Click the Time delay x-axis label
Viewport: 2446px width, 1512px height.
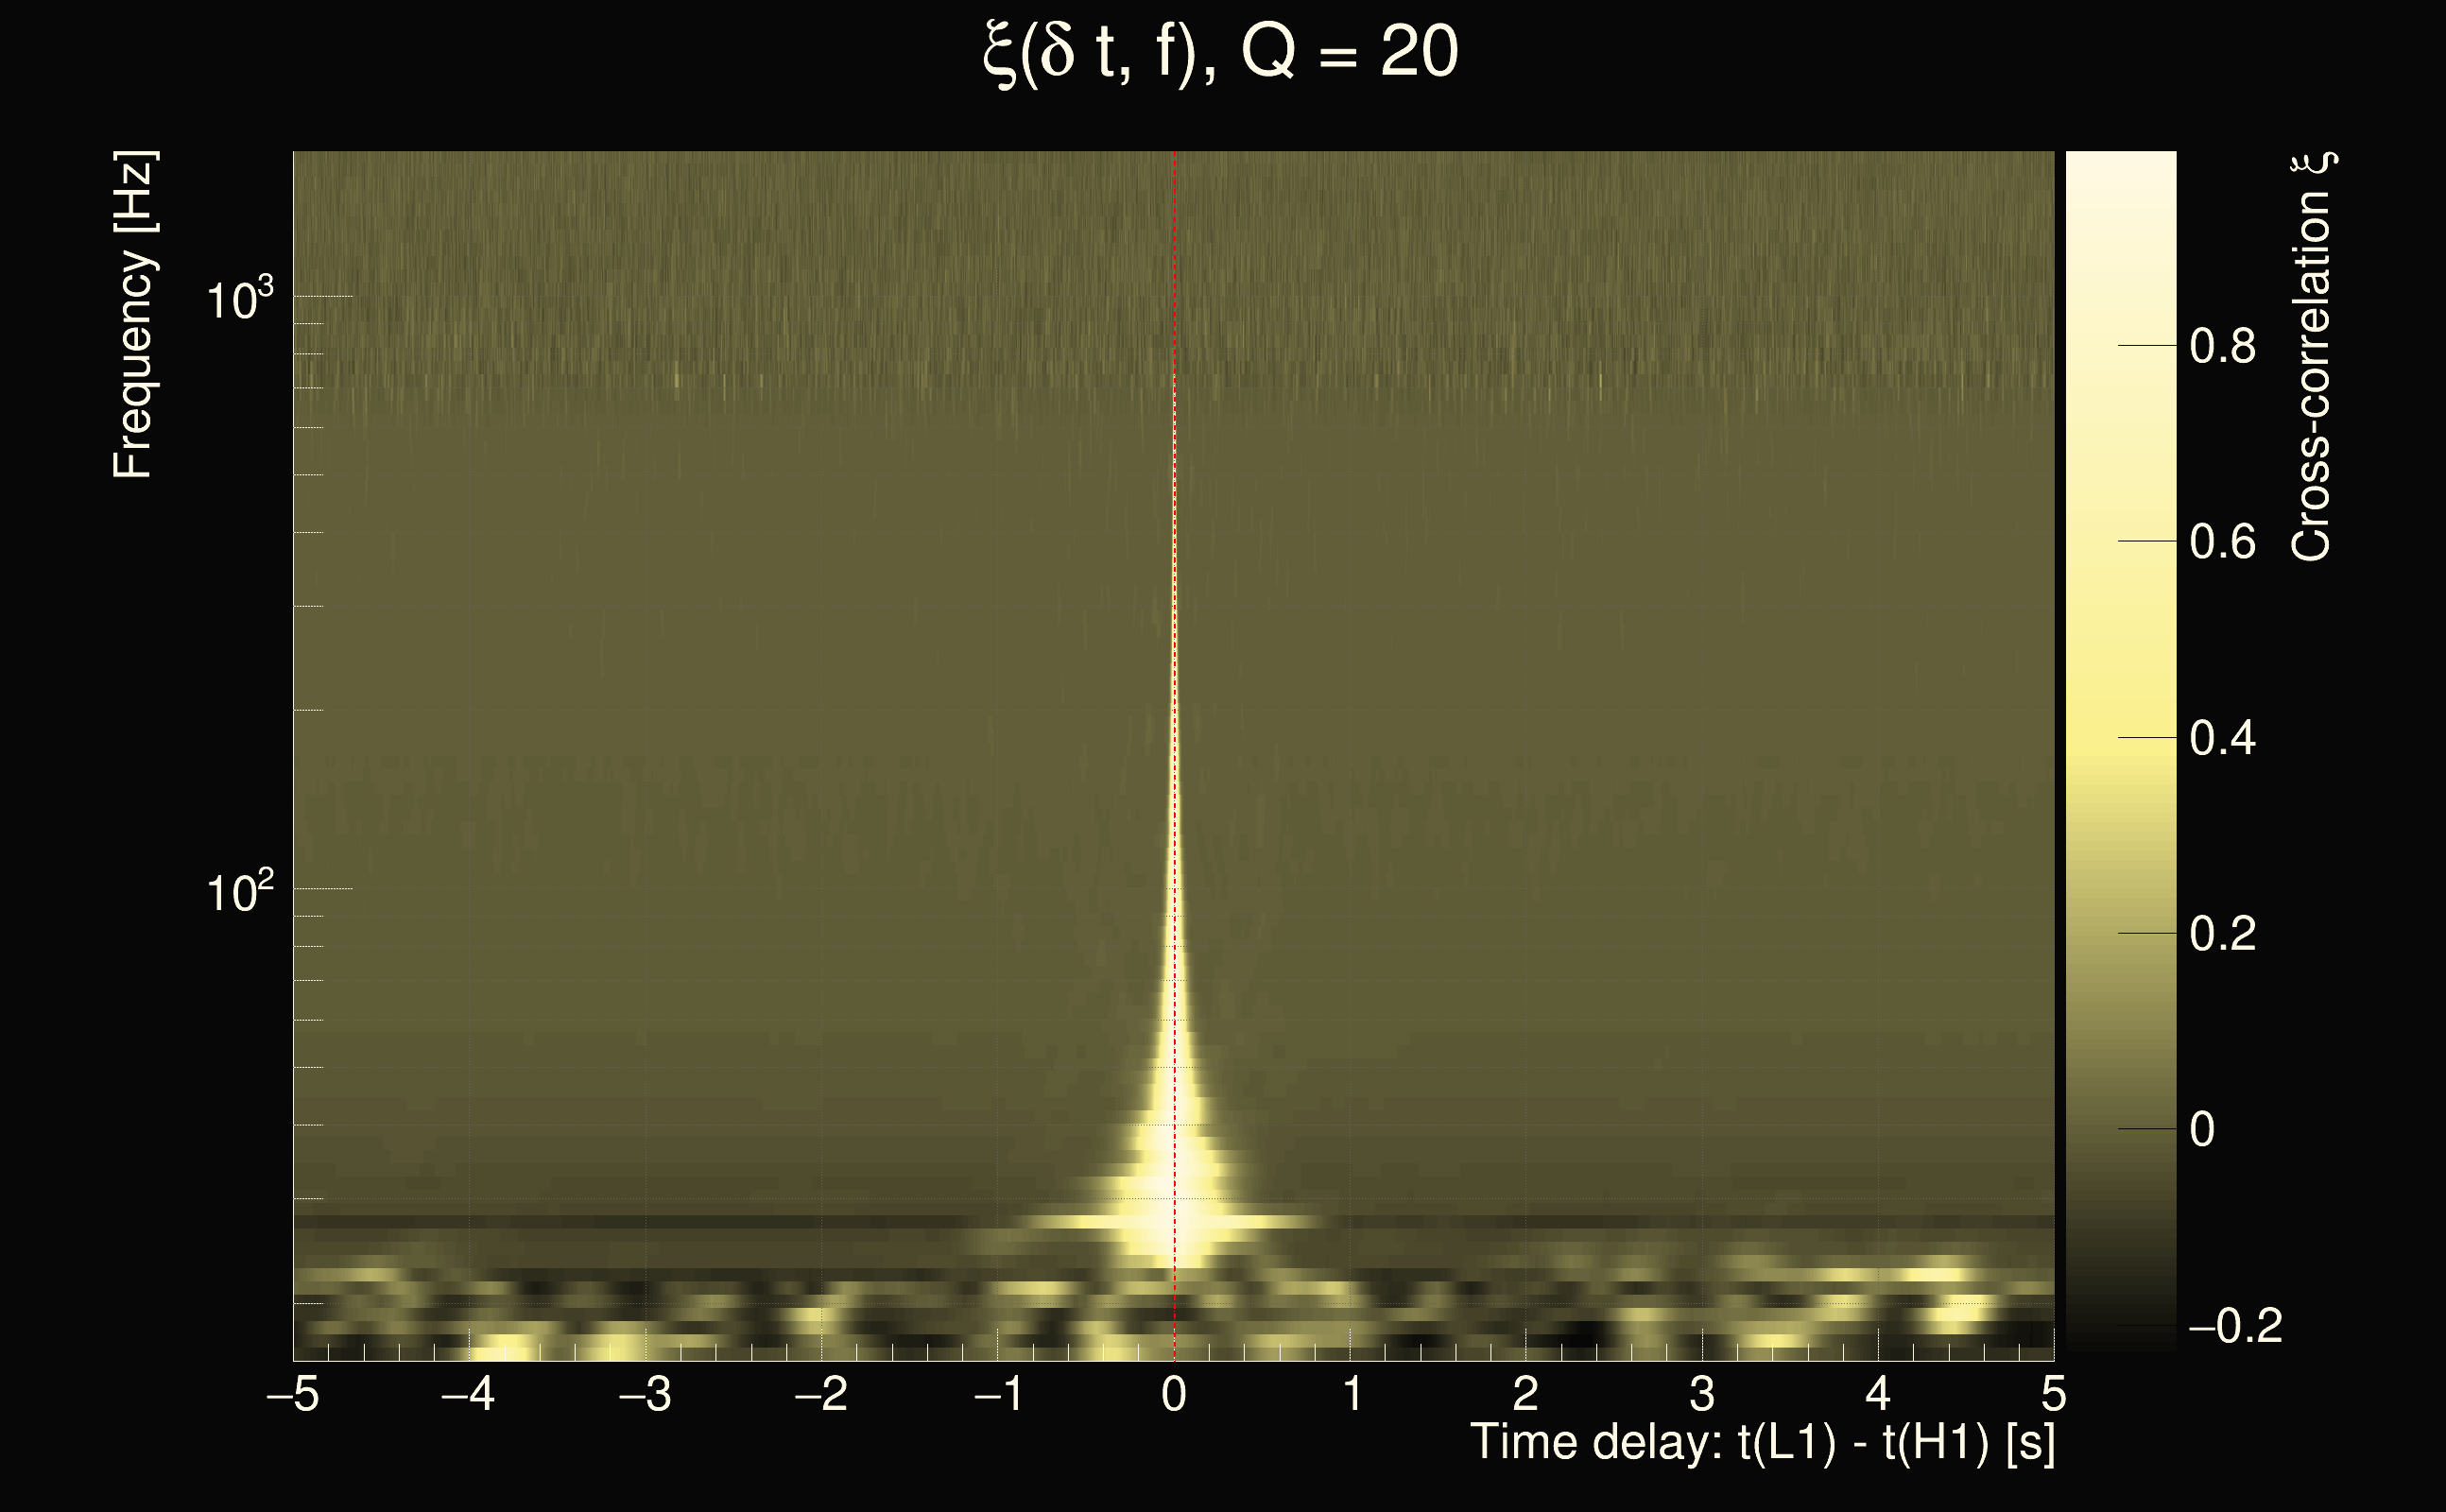click(1762, 1443)
